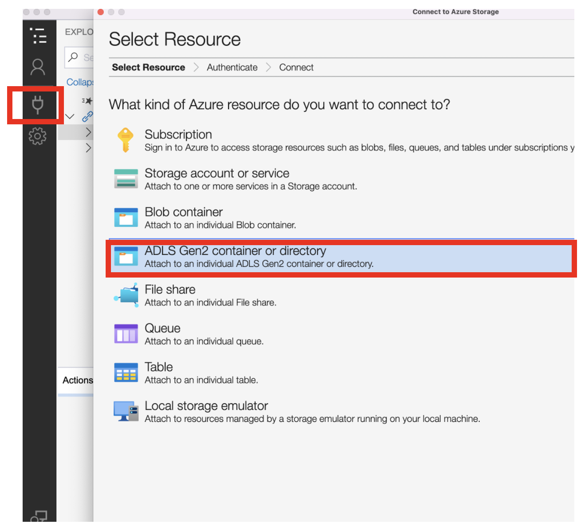This screenshot has width=585, height=532.
Task: Click the 'Connect to Azure Storage' window title
Action: click(x=455, y=12)
